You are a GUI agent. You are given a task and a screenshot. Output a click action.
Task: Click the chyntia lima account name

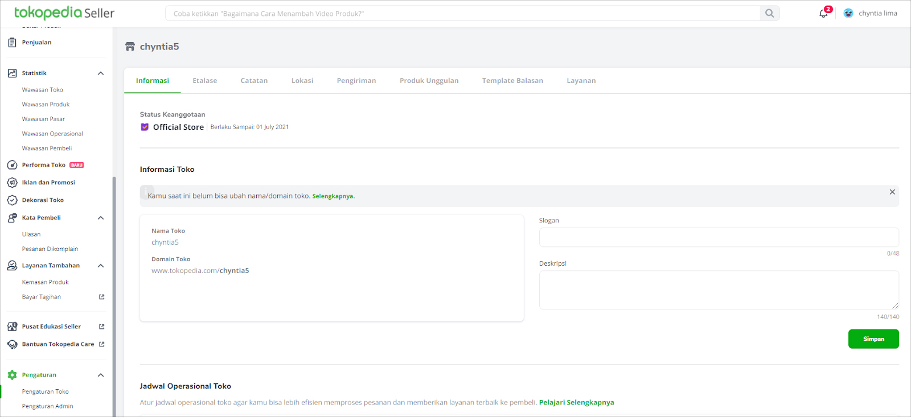click(x=878, y=13)
